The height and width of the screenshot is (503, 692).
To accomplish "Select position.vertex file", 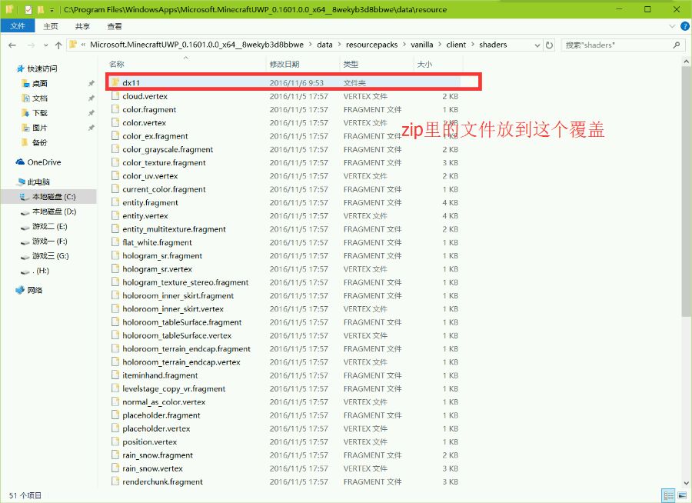I will [150, 441].
